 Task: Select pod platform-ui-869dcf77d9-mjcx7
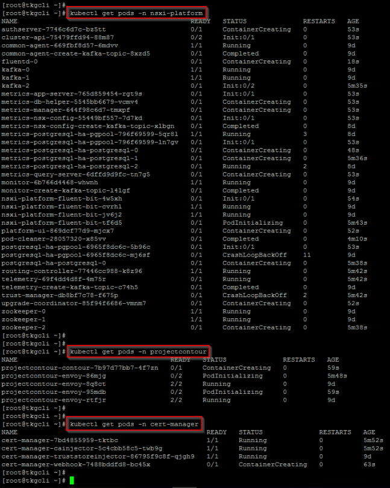pos(58,231)
